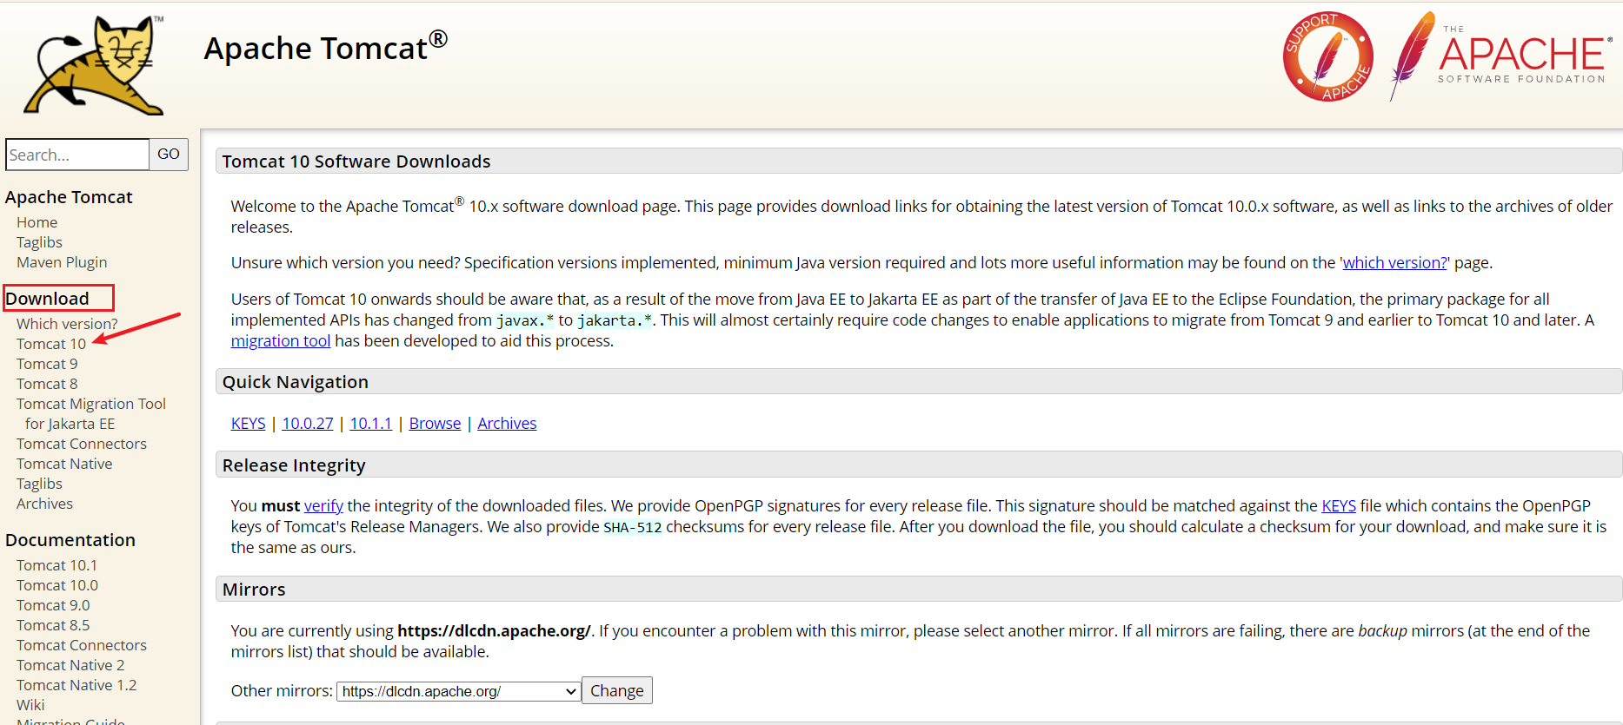Open Tomcat Connectors under the Download section

[x=82, y=444]
